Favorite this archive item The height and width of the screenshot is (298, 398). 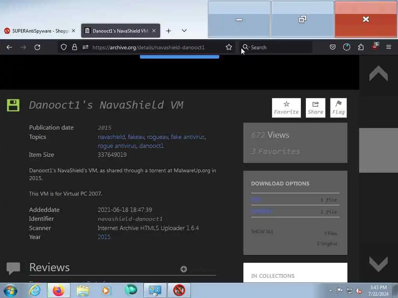[x=286, y=108]
